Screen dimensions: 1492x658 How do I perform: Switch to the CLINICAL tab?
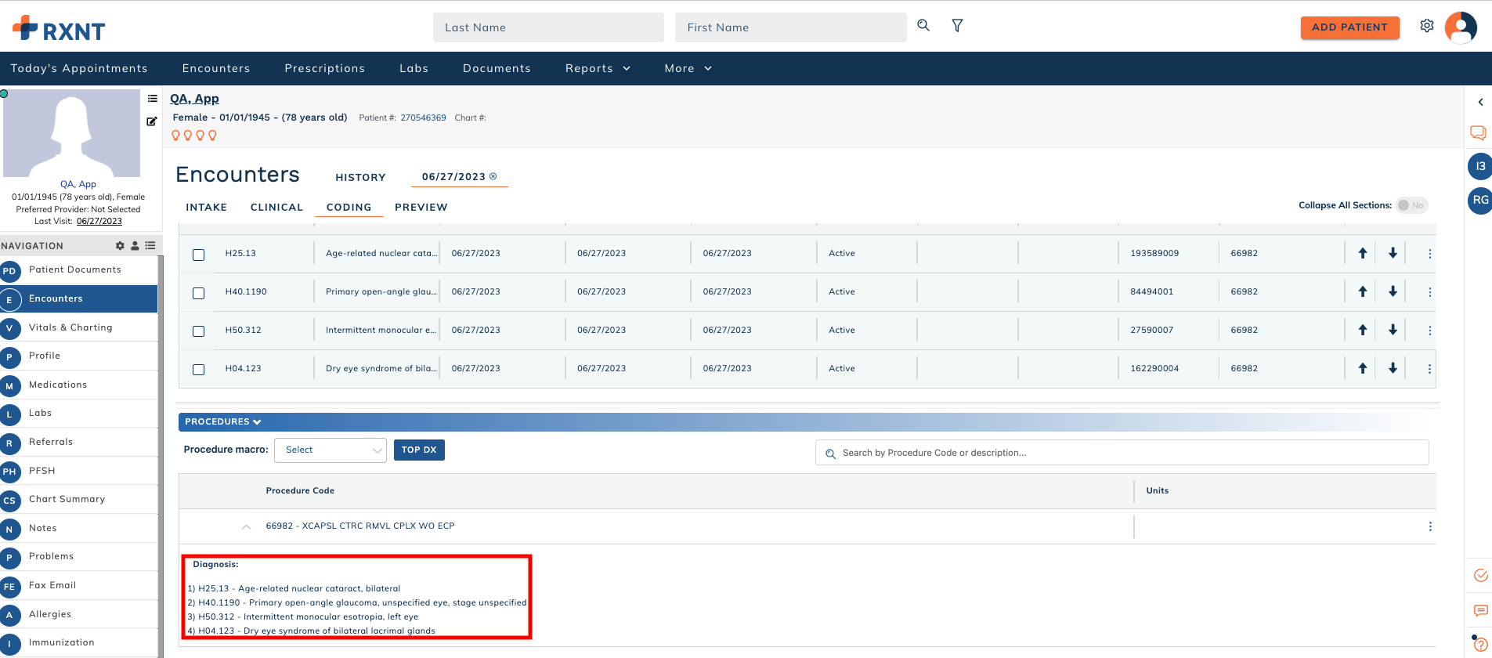click(276, 207)
